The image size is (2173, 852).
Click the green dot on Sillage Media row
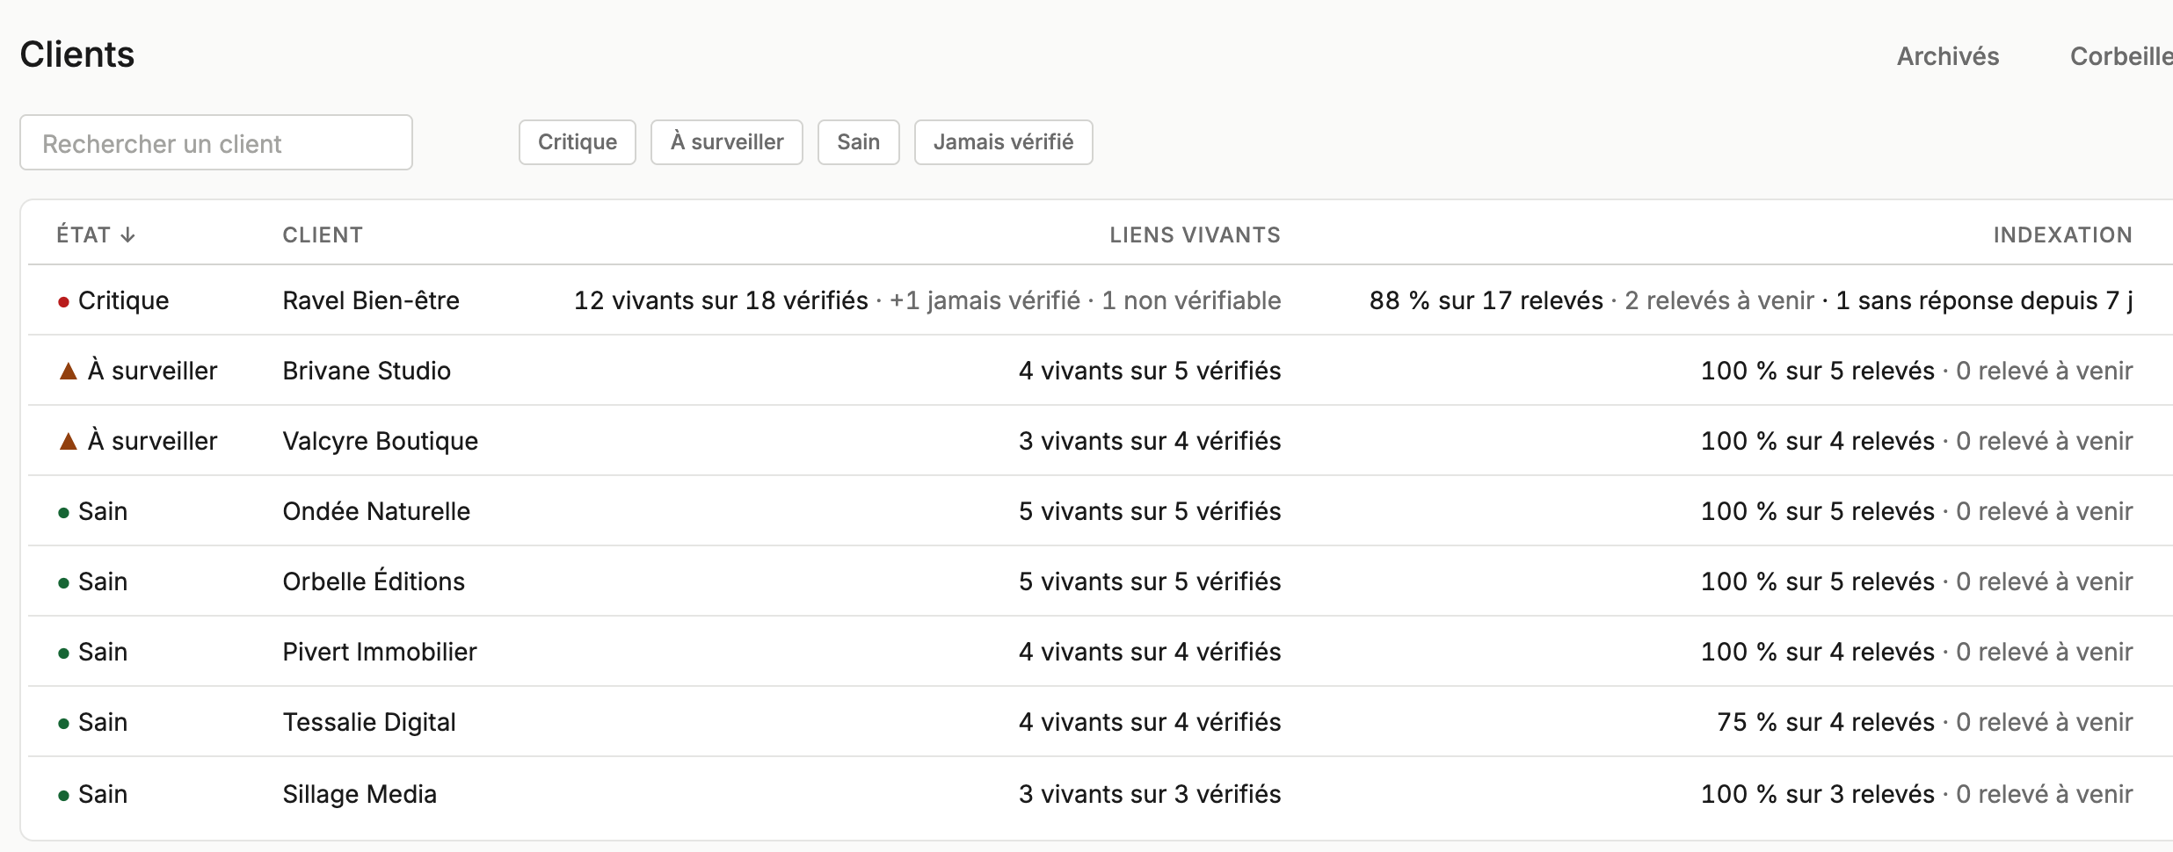click(x=63, y=796)
